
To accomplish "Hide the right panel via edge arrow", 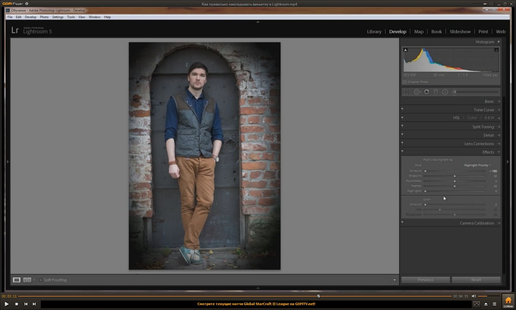I will 508,162.
